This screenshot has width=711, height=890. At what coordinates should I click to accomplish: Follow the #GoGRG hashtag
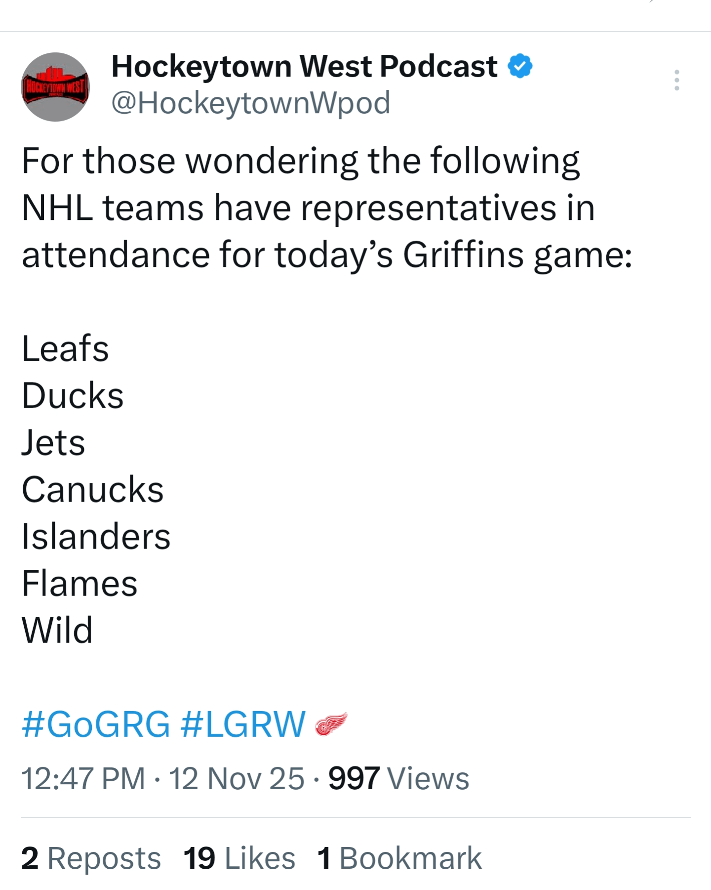96,724
